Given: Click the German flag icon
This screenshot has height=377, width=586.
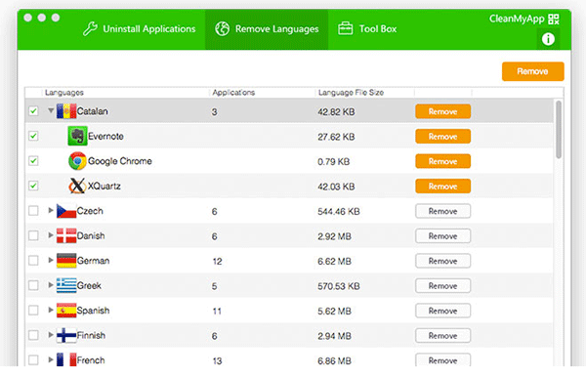Looking at the screenshot, I should click(x=66, y=261).
